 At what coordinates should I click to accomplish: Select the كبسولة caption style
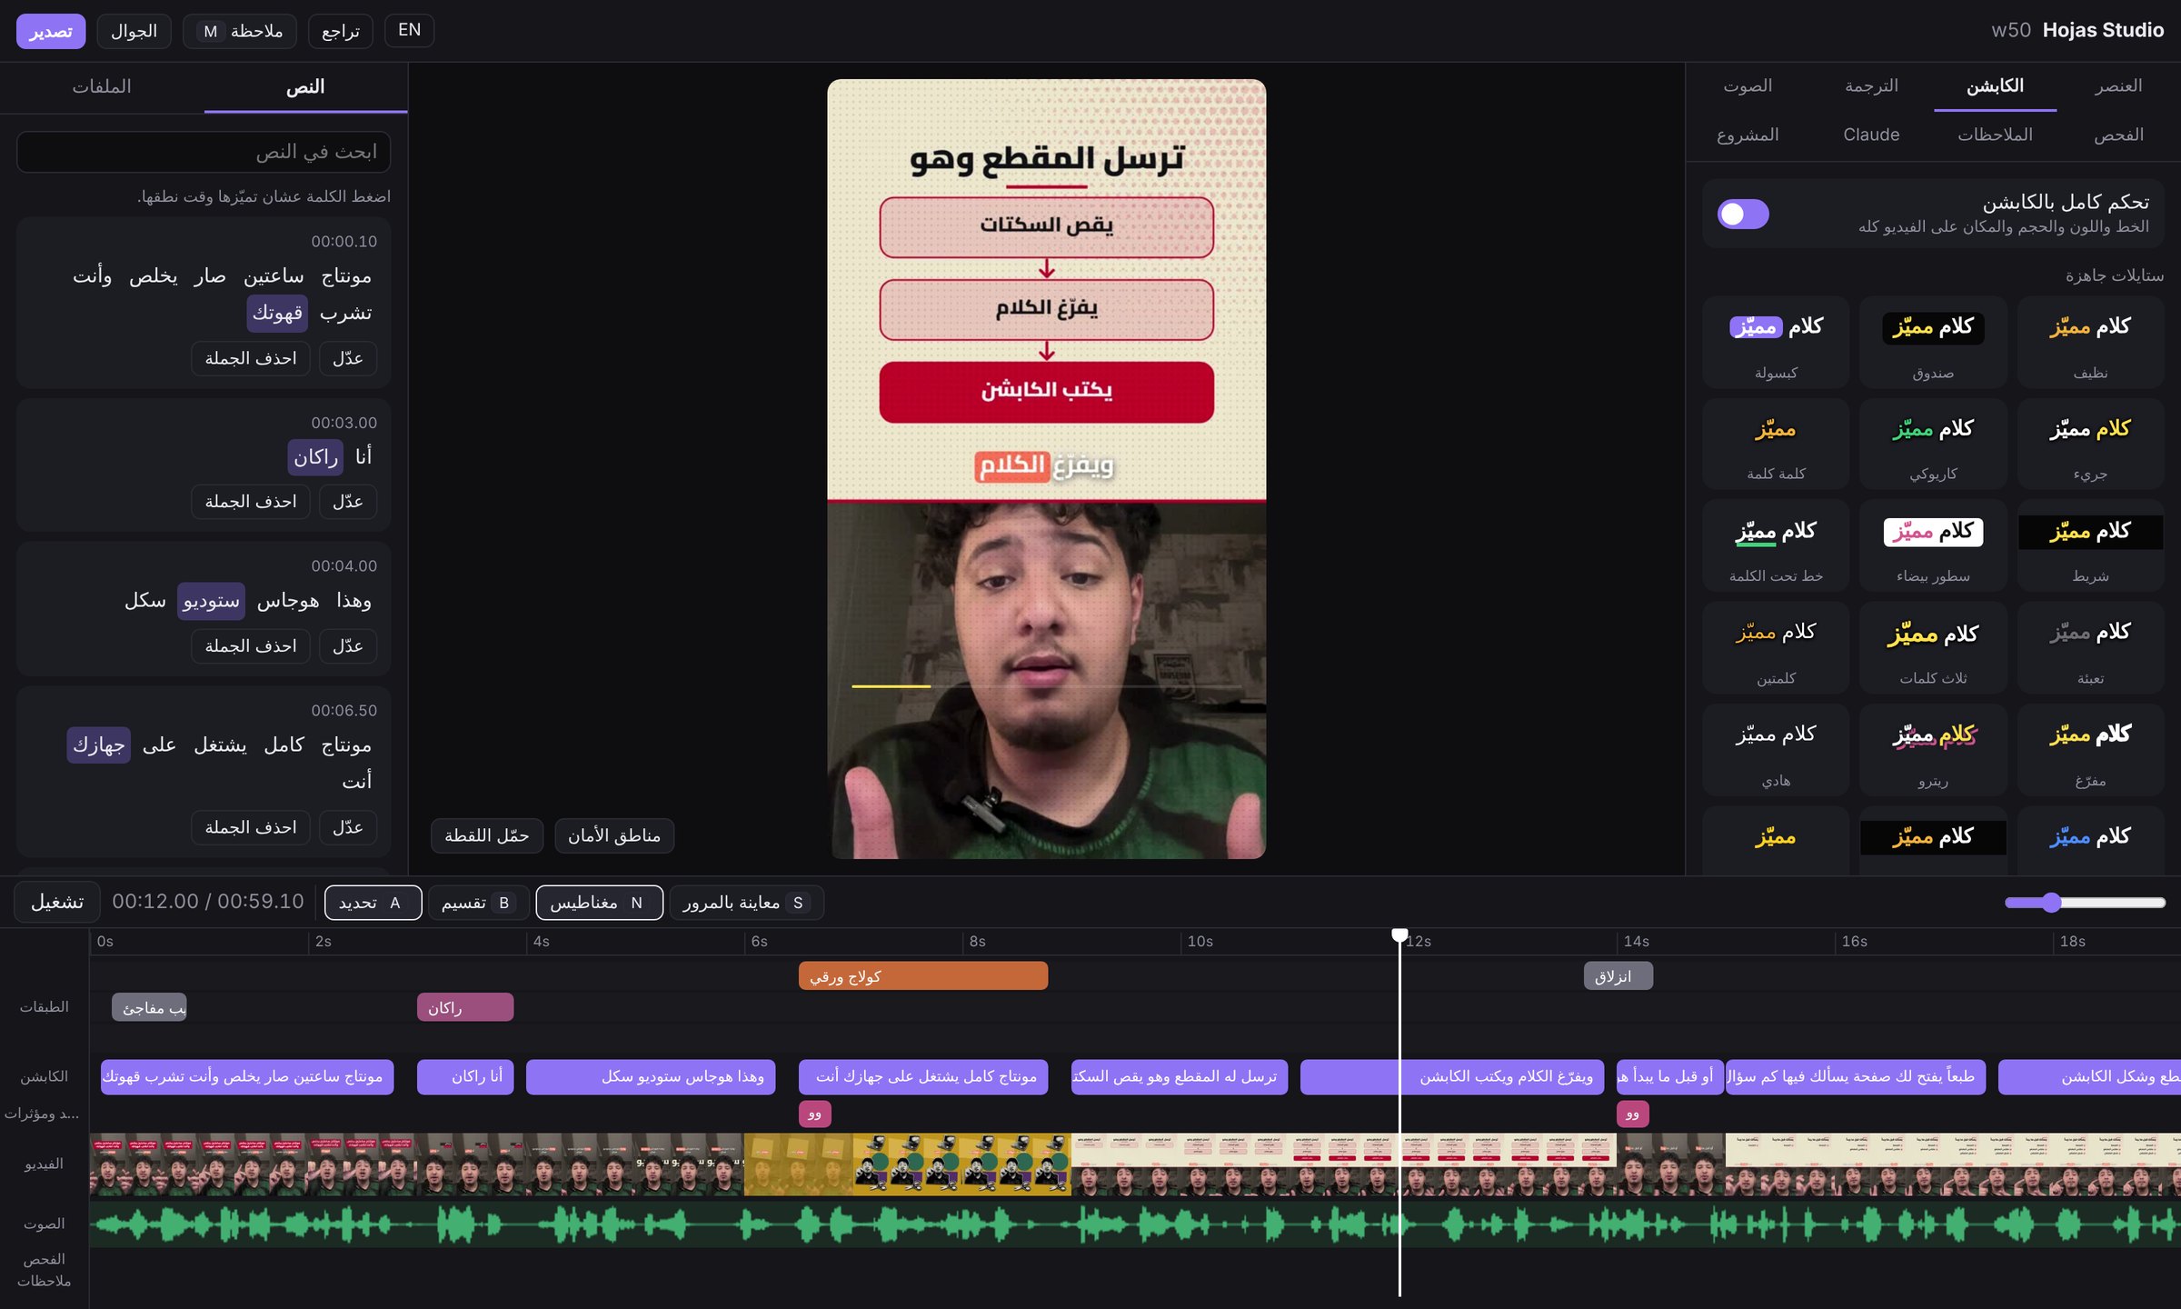(x=1776, y=344)
